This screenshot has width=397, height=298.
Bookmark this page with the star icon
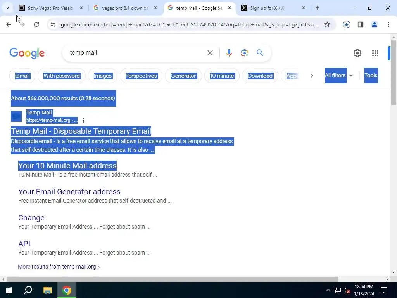click(x=327, y=24)
